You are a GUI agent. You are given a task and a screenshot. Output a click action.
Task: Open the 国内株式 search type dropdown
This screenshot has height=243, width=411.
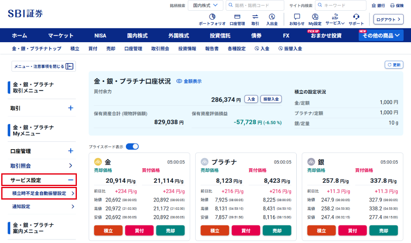pos(206,5)
